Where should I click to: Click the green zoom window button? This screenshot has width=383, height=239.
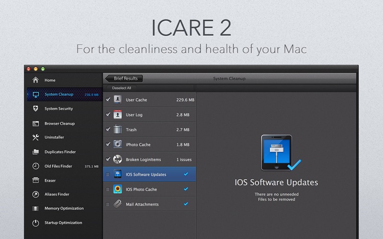point(43,69)
